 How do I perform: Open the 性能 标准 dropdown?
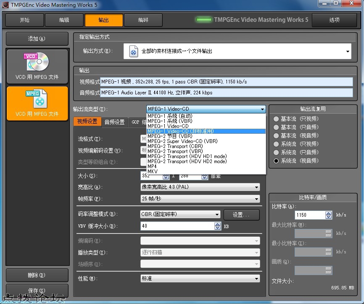[x=200, y=278]
